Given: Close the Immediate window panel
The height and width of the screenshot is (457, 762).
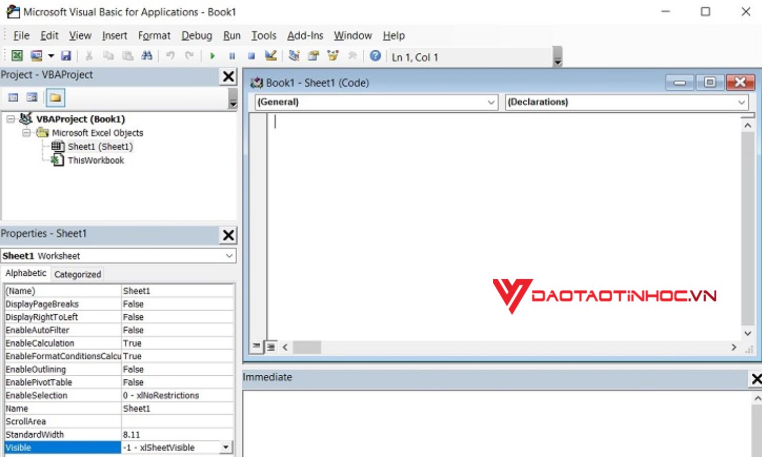Looking at the screenshot, I should click(756, 379).
